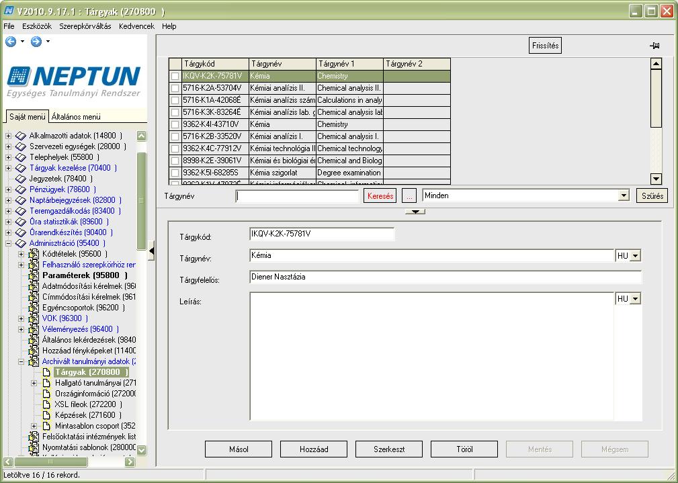Check the box for row 5716-K3K-83264É

point(175,112)
